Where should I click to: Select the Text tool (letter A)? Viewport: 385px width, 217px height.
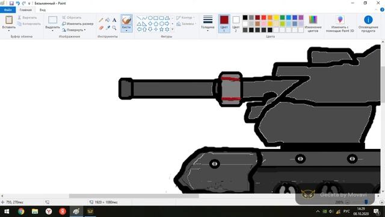(114, 20)
